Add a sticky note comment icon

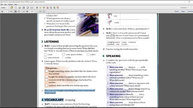click(x=40, y=7)
